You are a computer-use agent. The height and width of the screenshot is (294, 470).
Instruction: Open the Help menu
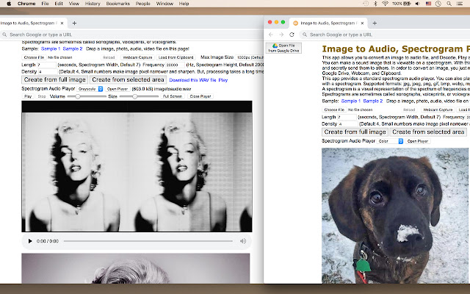[184, 4]
